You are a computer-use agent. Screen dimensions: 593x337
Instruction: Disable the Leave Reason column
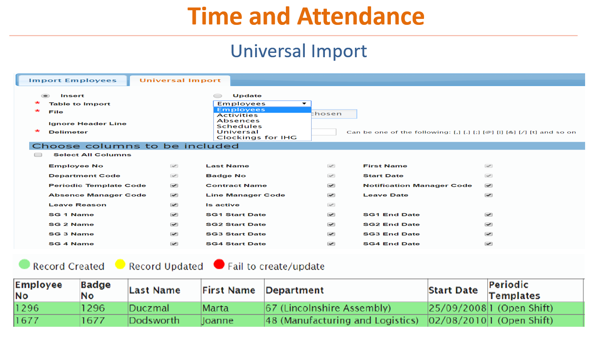[x=174, y=204]
